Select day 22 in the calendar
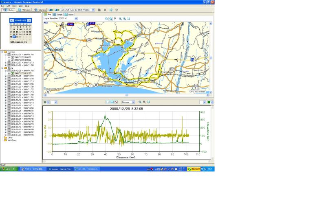The width and height of the screenshot is (326, 217). pyautogui.click(x=14, y=34)
